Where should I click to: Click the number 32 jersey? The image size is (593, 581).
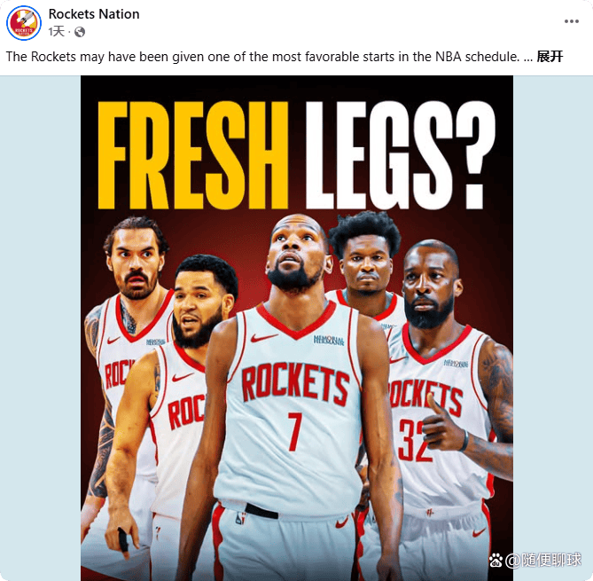click(412, 441)
